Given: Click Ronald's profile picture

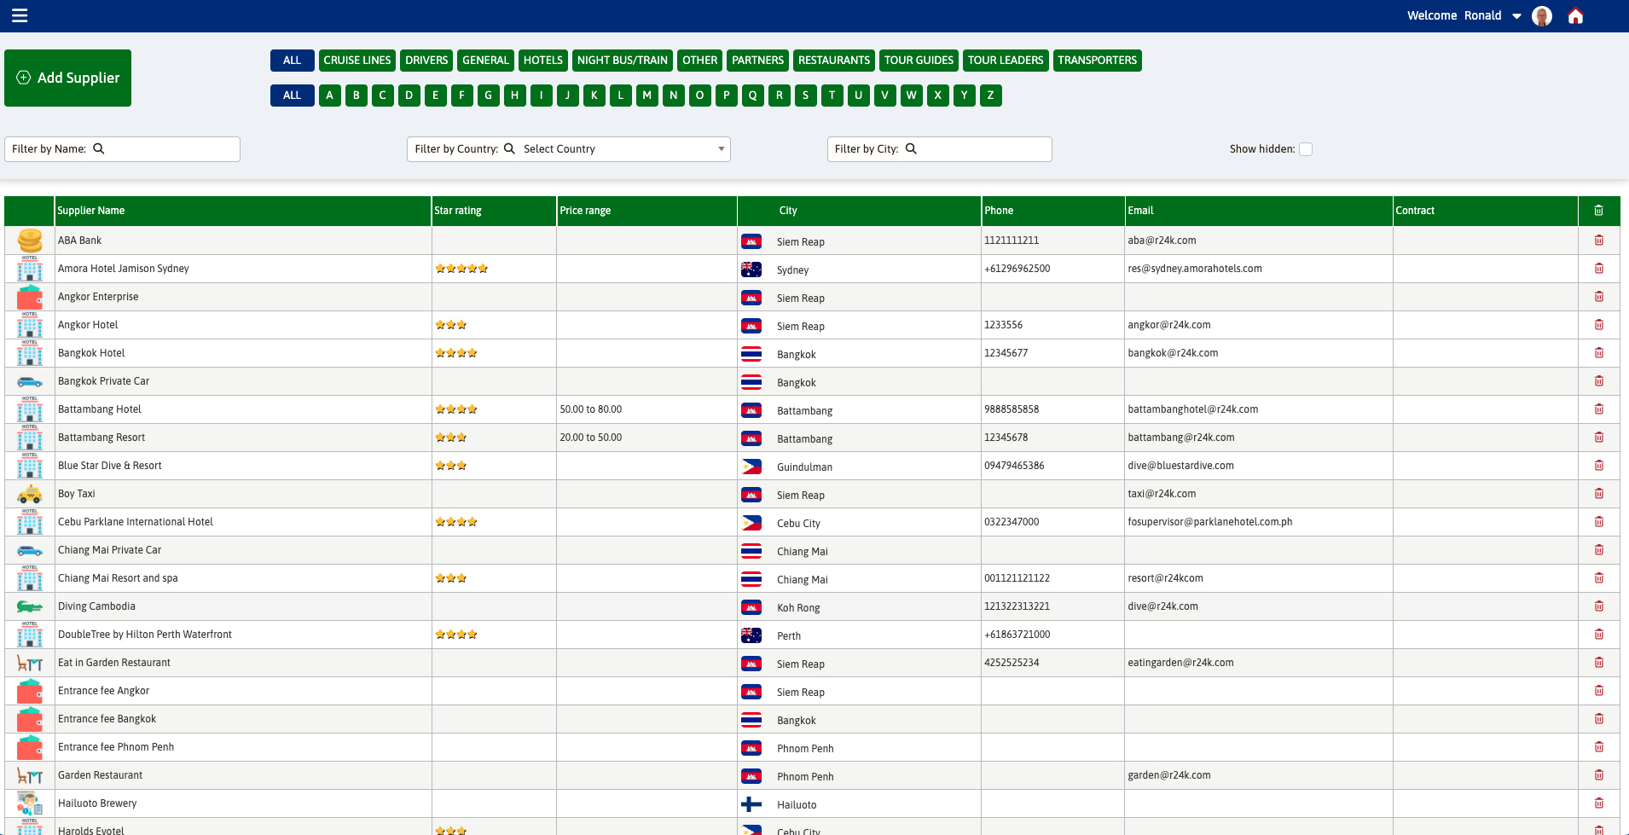Looking at the screenshot, I should [1541, 15].
